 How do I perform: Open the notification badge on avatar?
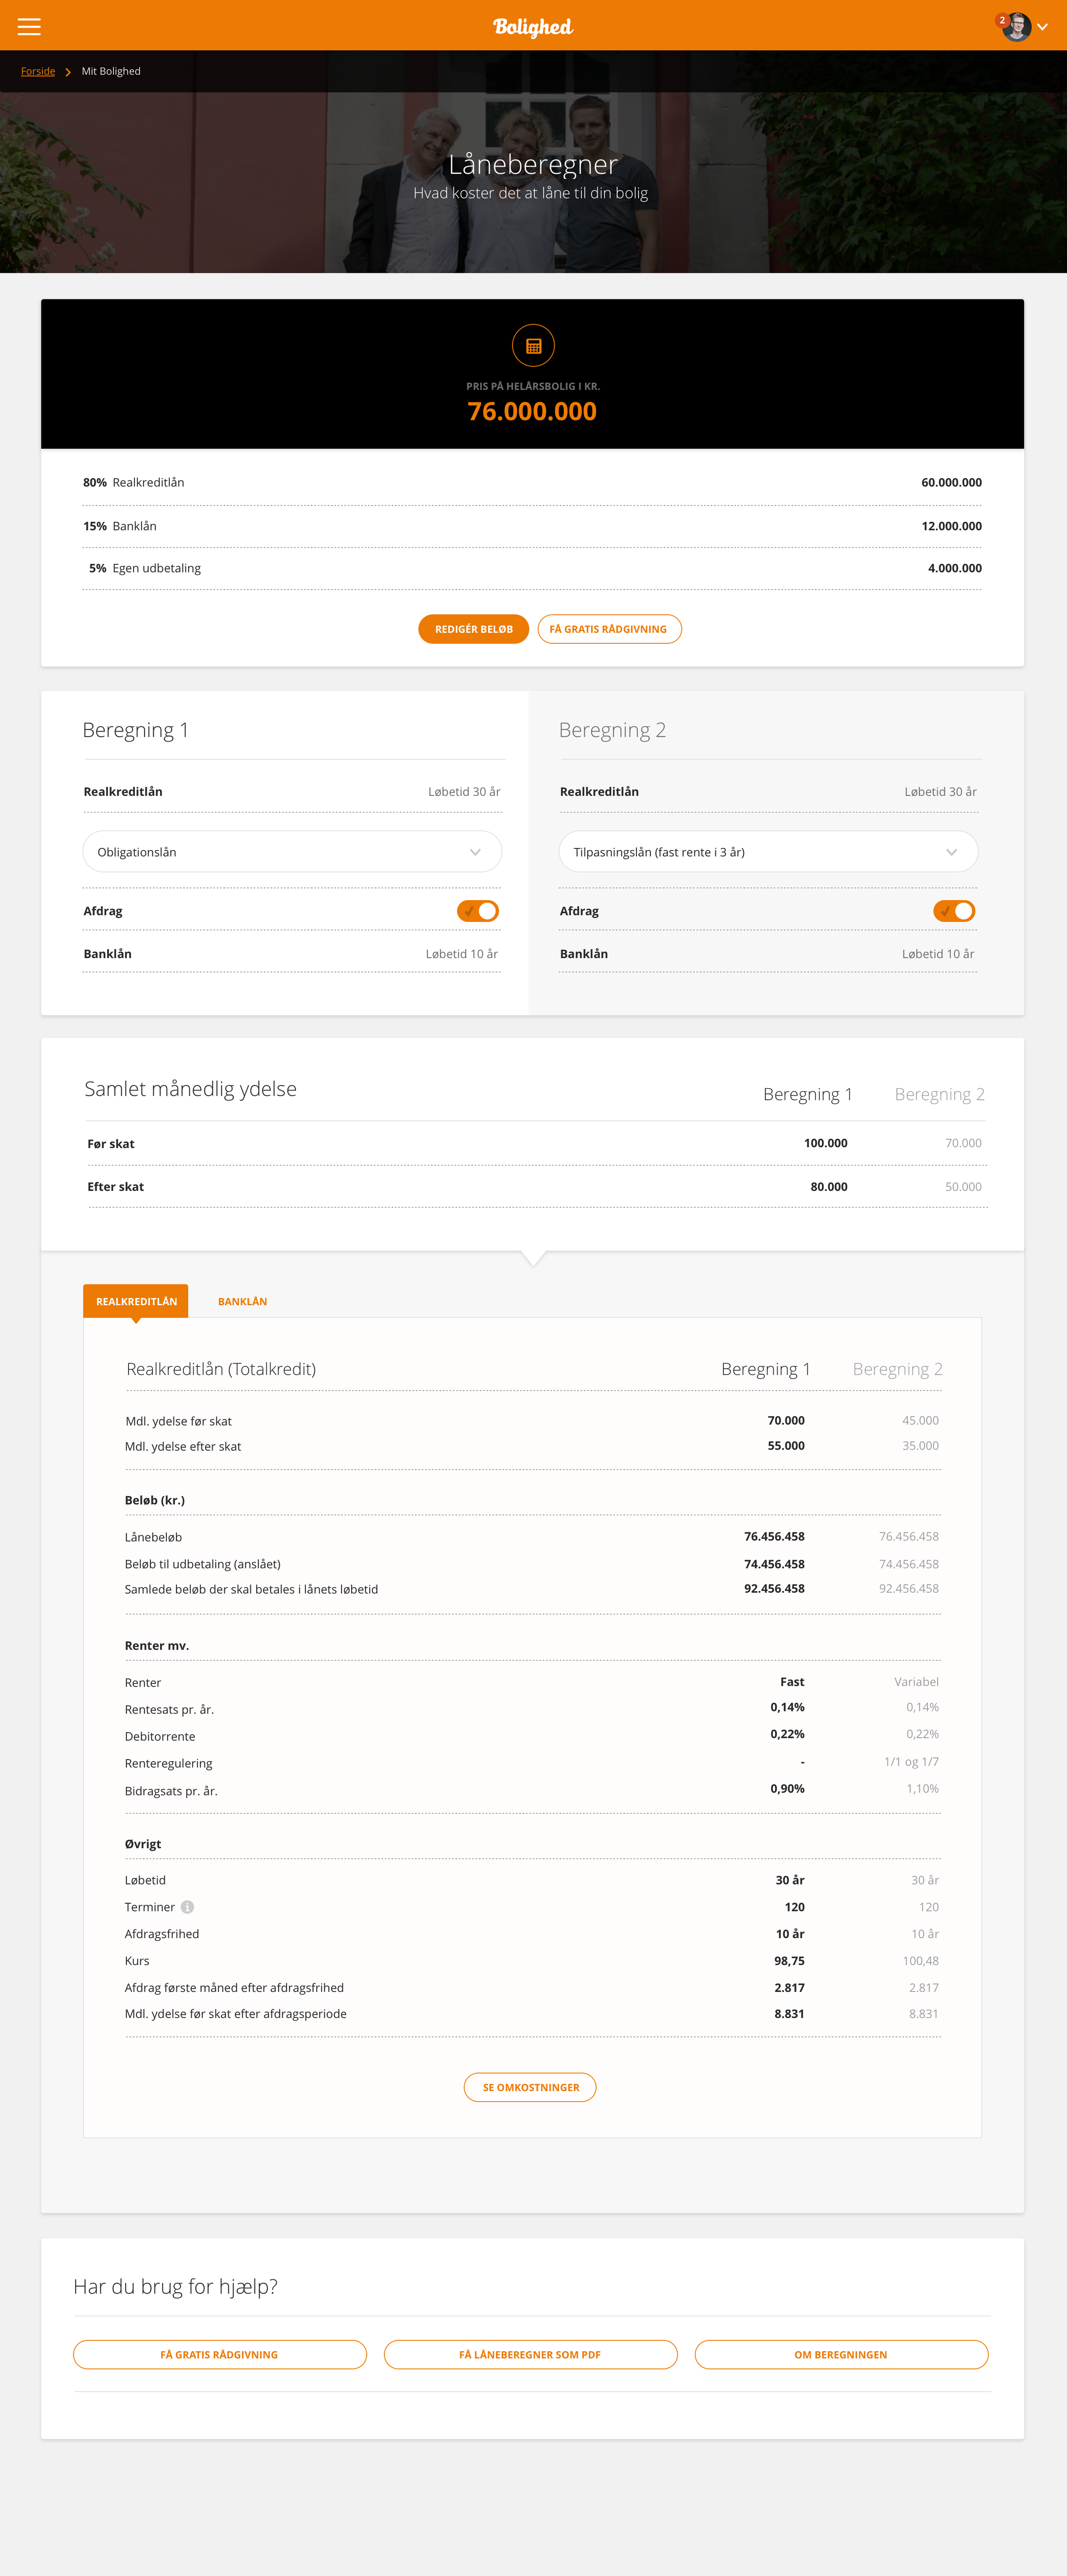tap(1002, 20)
